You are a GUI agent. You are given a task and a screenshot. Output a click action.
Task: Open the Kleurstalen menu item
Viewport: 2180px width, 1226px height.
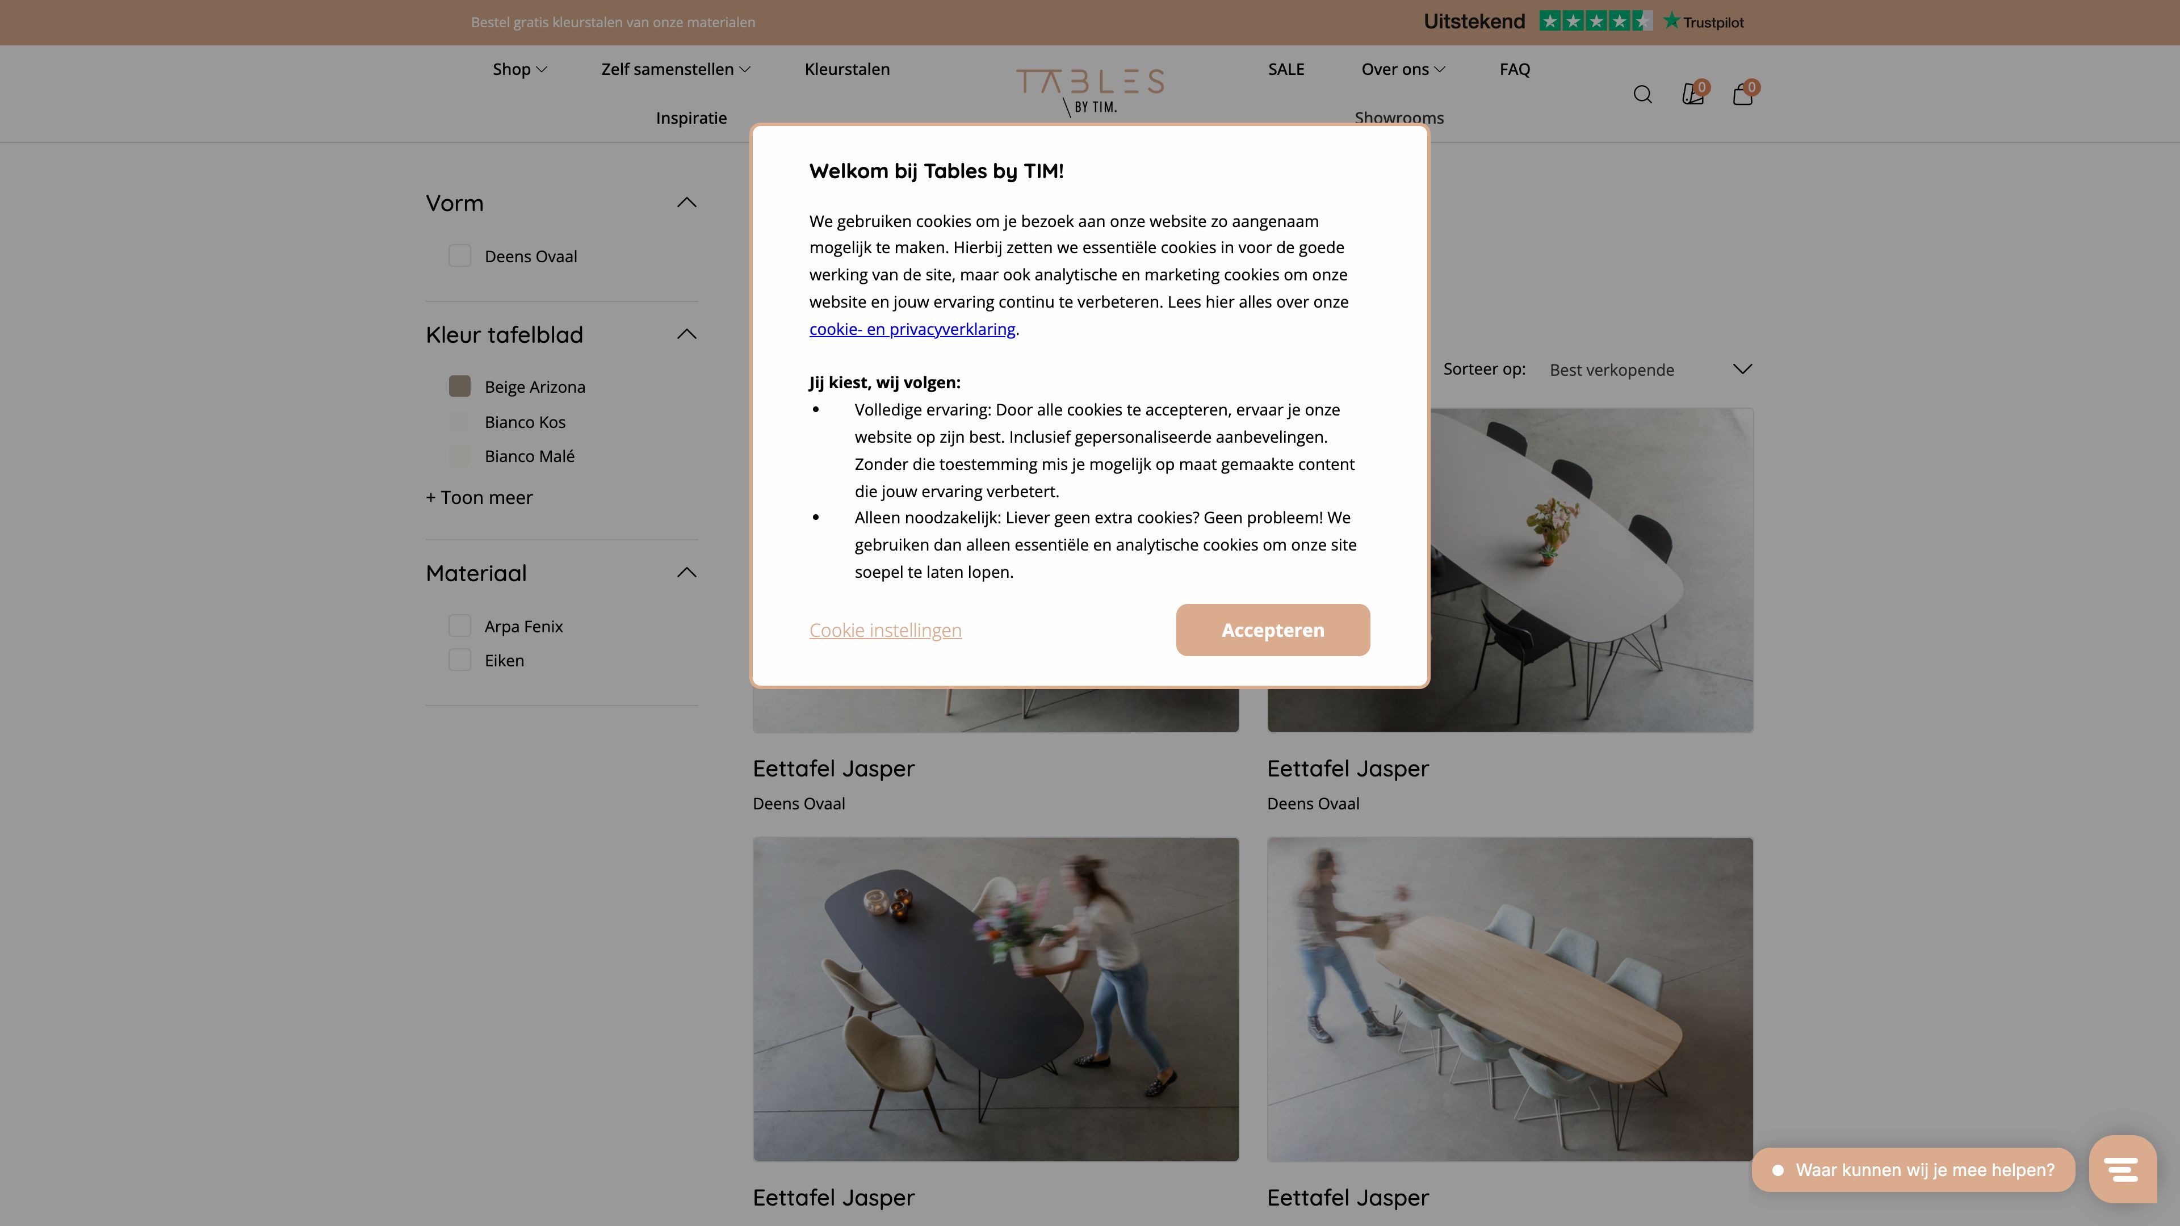click(x=847, y=69)
